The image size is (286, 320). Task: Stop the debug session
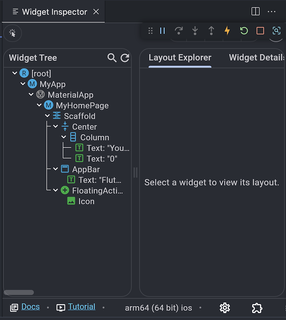(260, 31)
